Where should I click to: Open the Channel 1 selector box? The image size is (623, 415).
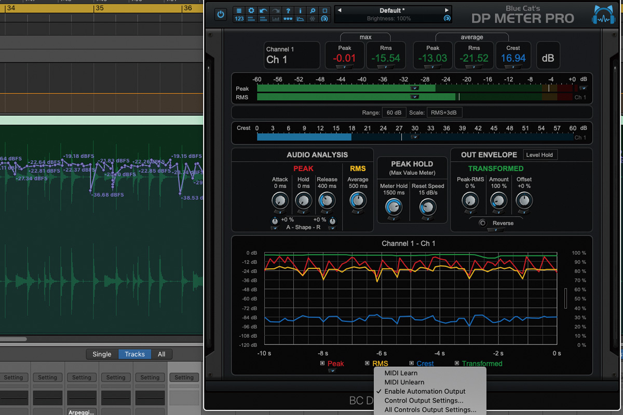(x=292, y=55)
